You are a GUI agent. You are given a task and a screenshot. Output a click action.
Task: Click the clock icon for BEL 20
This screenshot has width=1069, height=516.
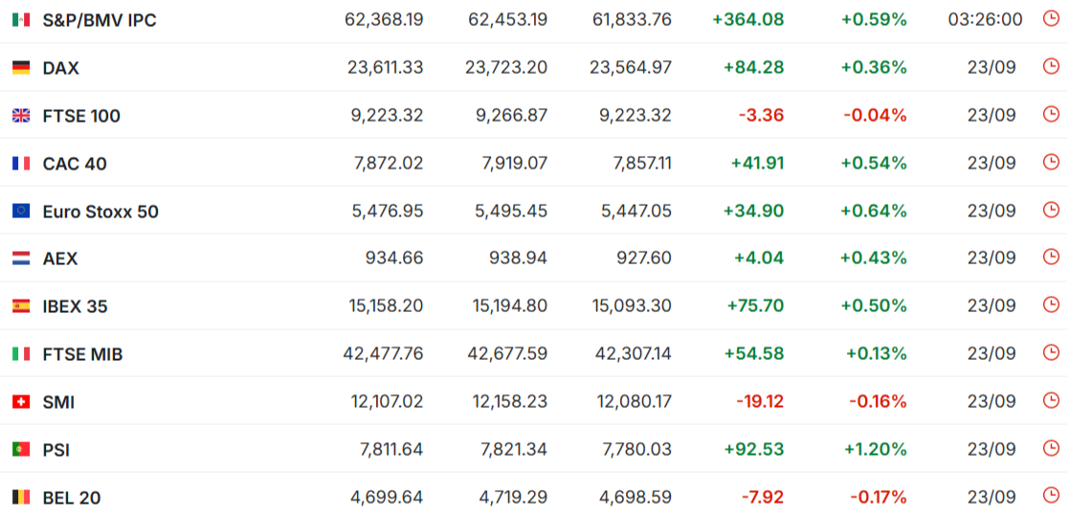pyautogui.click(x=1051, y=496)
